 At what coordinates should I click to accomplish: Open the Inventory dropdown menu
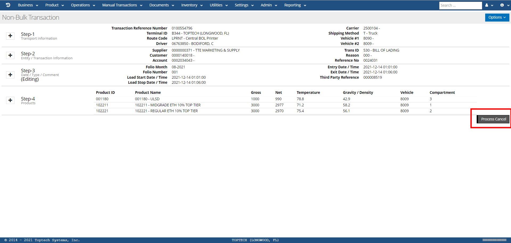[192, 5]
